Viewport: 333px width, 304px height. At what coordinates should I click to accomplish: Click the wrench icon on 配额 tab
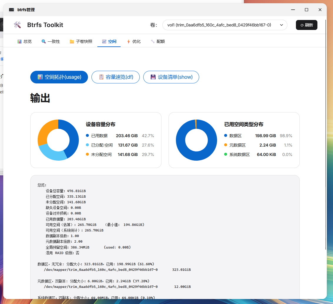point(153,41)
